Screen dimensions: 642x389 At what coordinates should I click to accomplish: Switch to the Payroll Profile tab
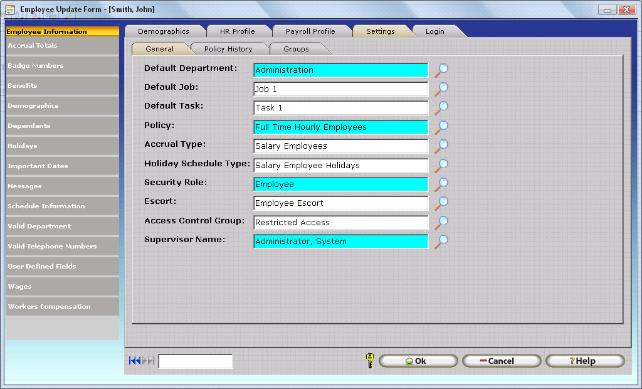click(x=310, y=31)
